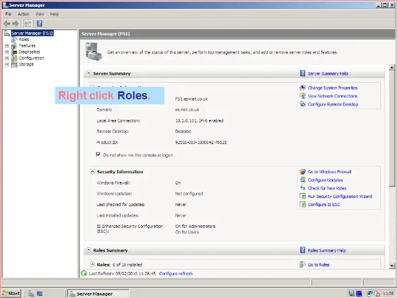Collapse the Security Information section
Screen dimensions: 397x298
pos(92,171)
